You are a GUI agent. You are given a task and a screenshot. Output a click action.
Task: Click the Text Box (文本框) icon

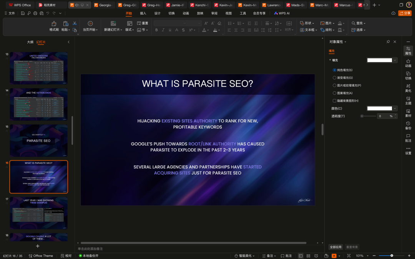(x=302, y=30)
